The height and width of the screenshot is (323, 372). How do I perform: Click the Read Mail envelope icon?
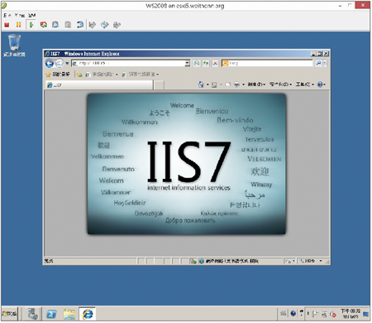[x=227, y=84]
